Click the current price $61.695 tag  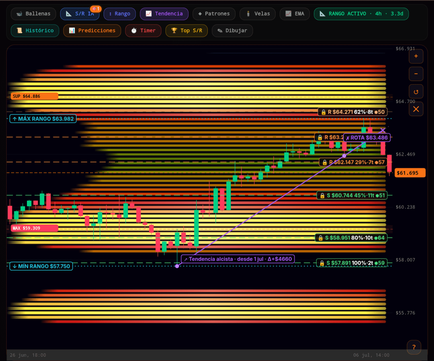(410, 173)
